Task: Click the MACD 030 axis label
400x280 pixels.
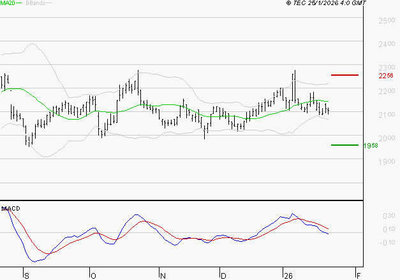Action: (389, 216)
